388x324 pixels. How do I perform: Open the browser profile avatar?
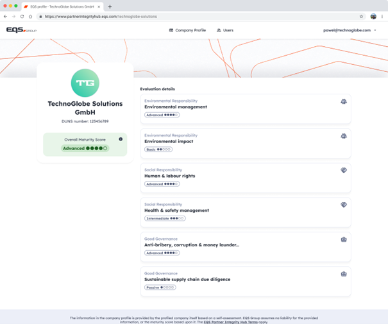pyautogui.click(x=373, y=16)
